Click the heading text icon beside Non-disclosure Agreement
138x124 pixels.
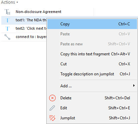click(7, 12)
